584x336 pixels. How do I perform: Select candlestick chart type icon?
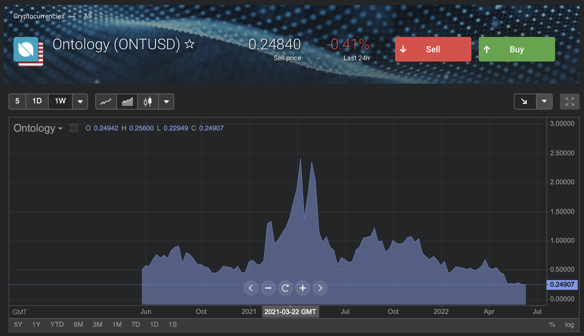pos(148,102)
